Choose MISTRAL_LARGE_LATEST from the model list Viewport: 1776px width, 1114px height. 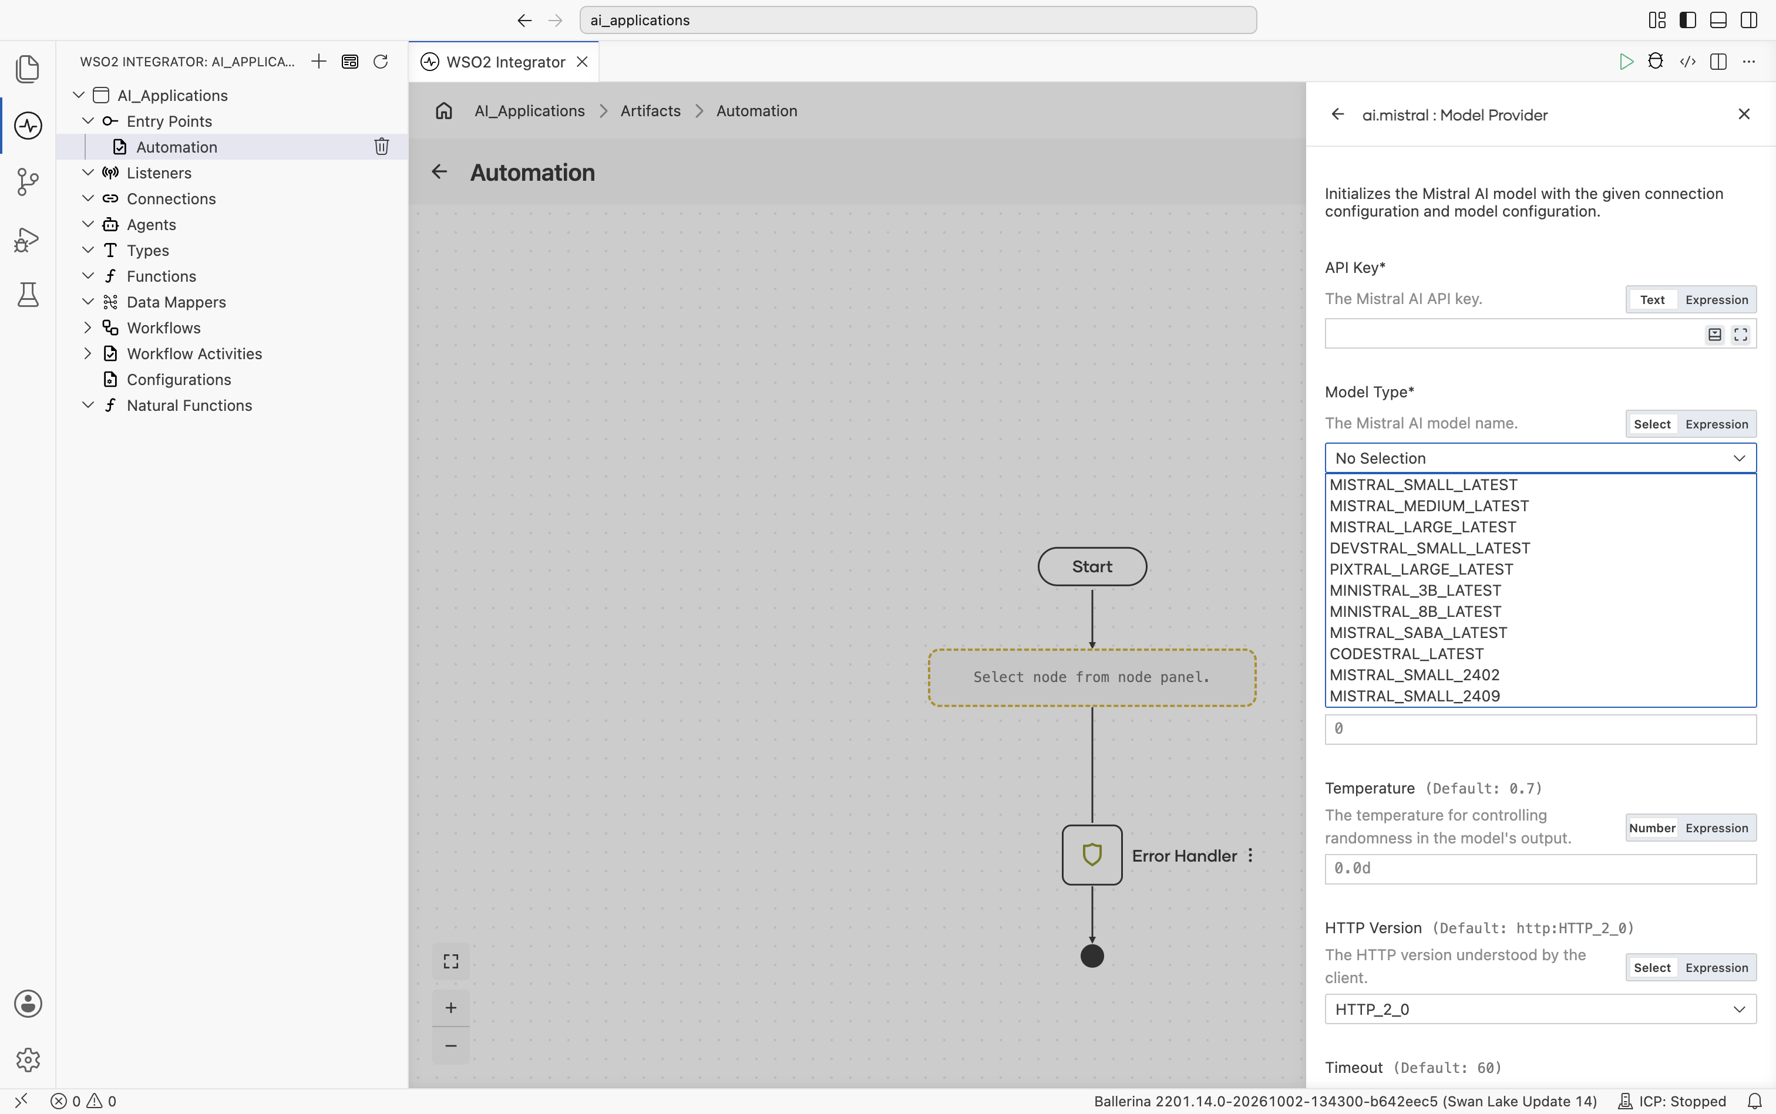click(x=1540, y=528)
